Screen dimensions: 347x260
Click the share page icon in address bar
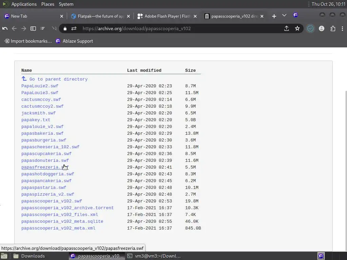287,28
